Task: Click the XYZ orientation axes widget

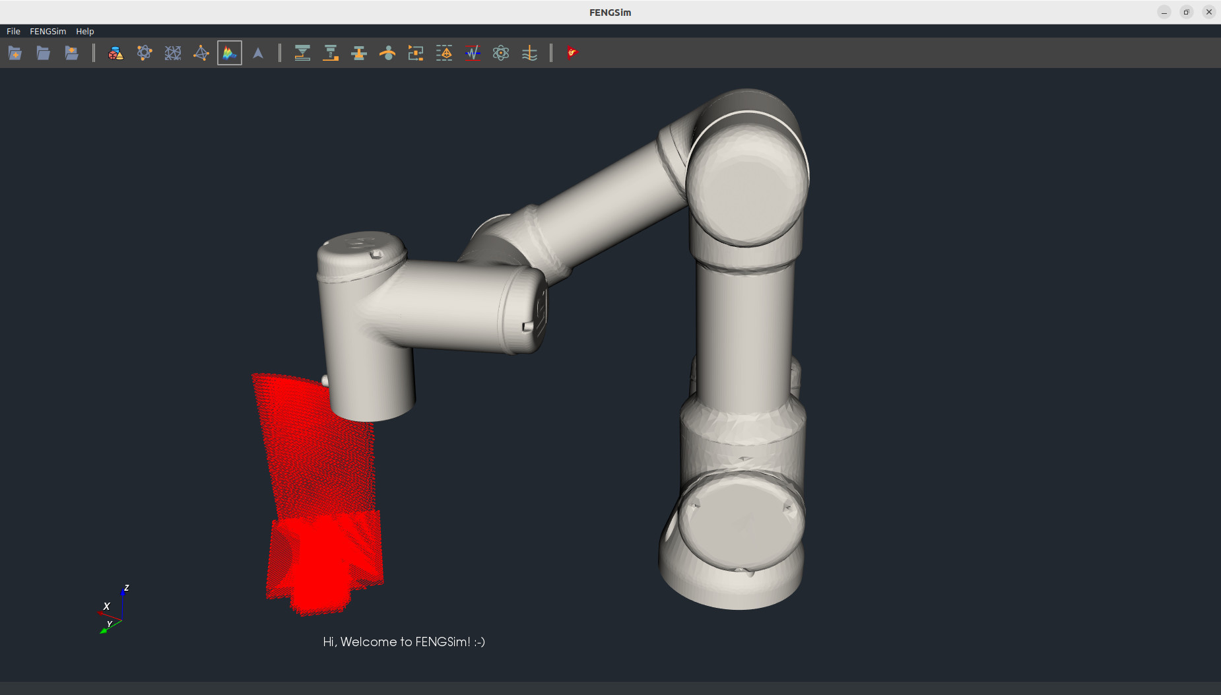Action: pos(114,610)
